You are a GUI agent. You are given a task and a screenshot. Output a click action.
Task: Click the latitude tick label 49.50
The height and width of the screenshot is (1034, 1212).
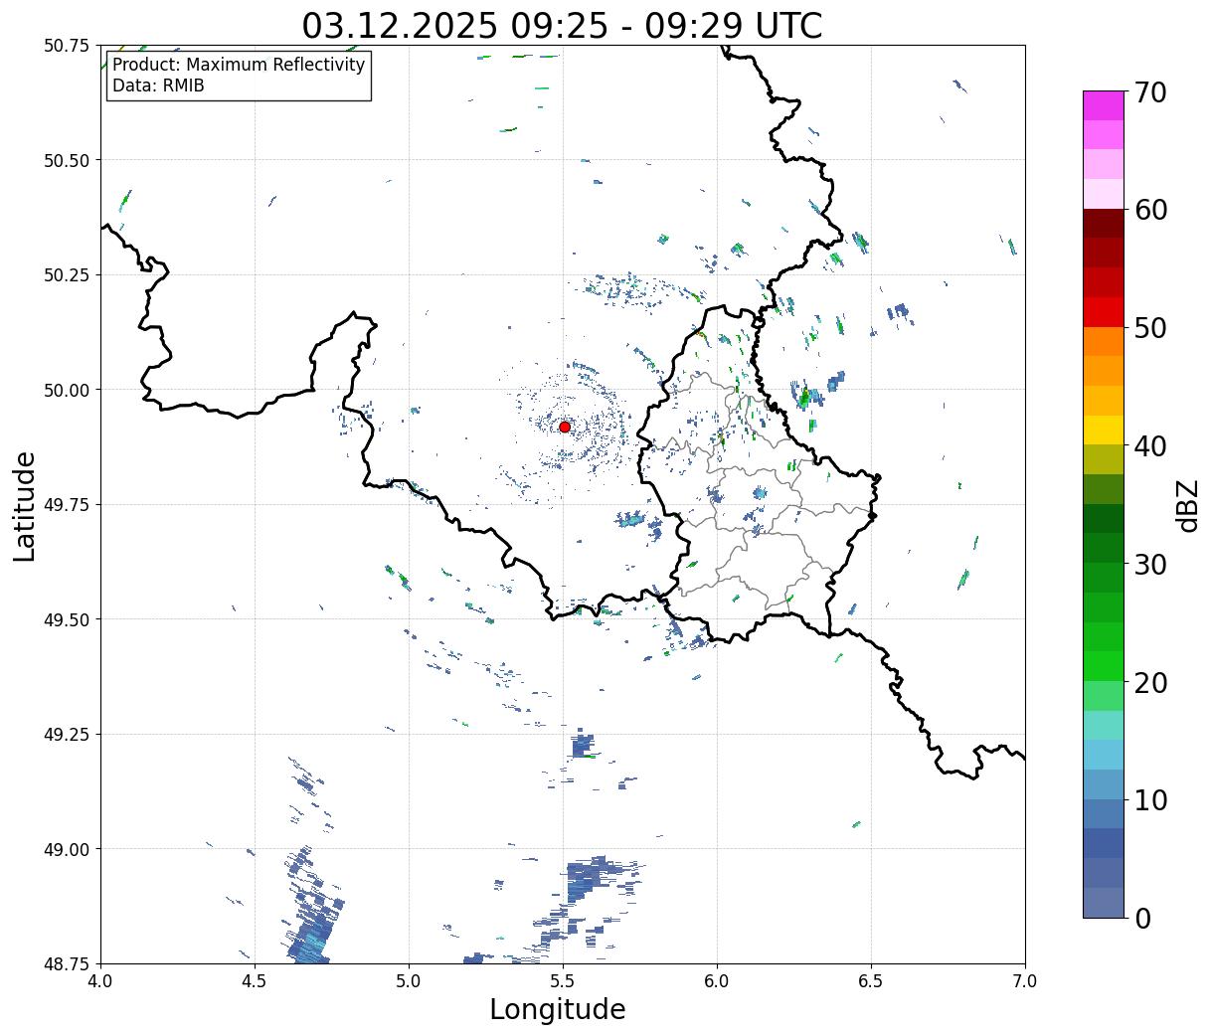(67, 619)
